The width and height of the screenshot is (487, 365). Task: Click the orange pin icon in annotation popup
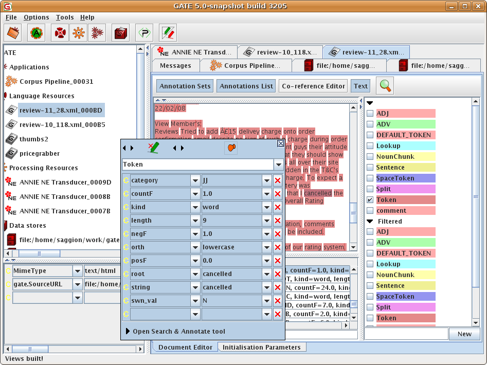pos(231,148)
